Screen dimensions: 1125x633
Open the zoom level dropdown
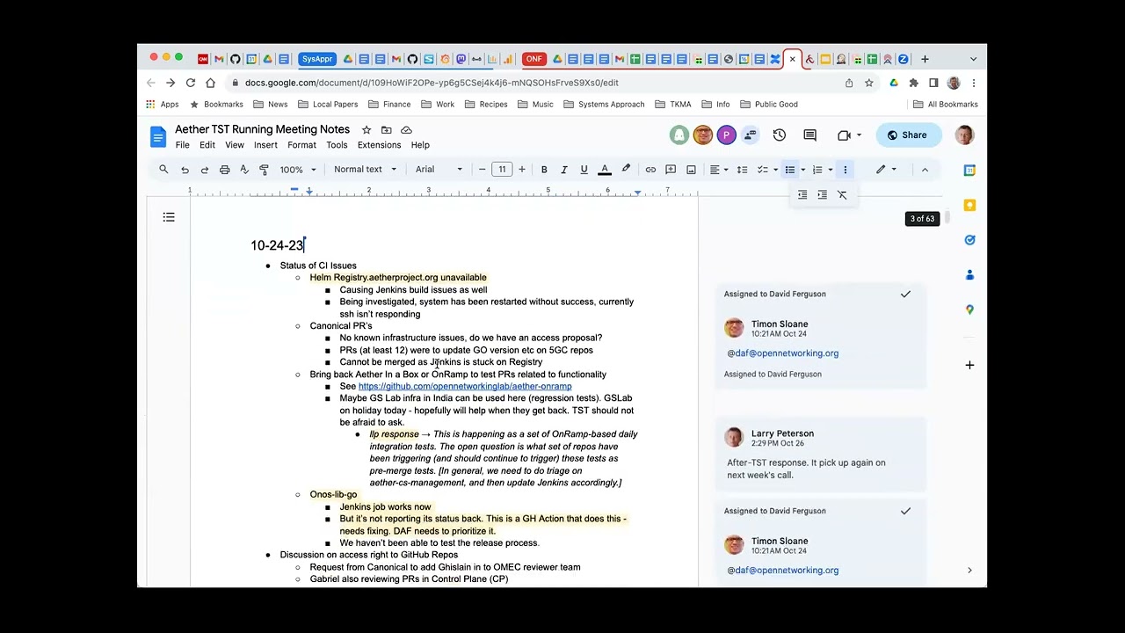298,170
